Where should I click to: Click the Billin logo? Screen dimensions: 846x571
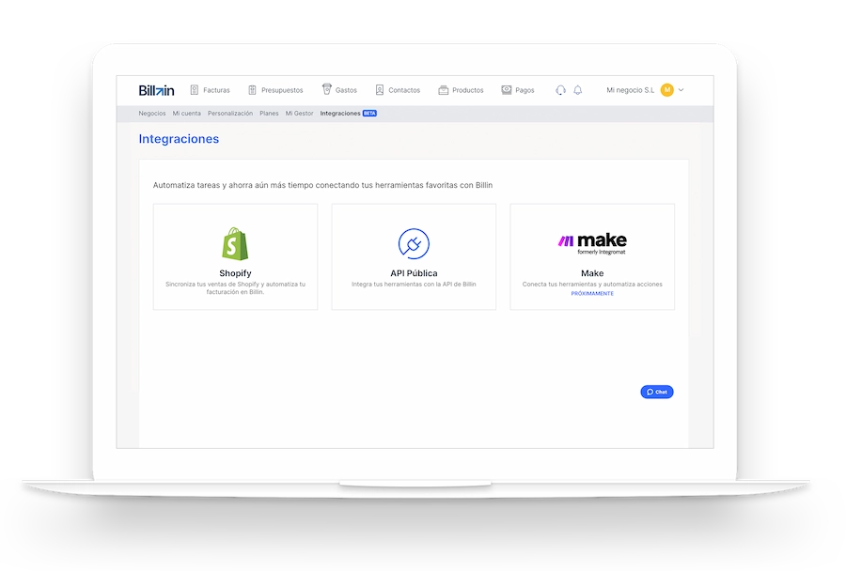(156, 90)
